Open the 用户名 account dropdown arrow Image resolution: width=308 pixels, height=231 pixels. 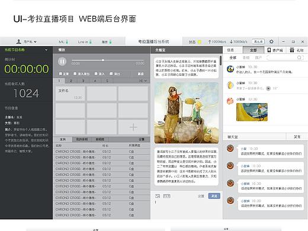35,41
